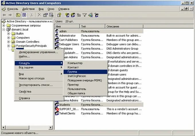Click the Find objects toolbar icon
Image resolution: width=195 pixels, height=136 pixels.
point(91,15)
